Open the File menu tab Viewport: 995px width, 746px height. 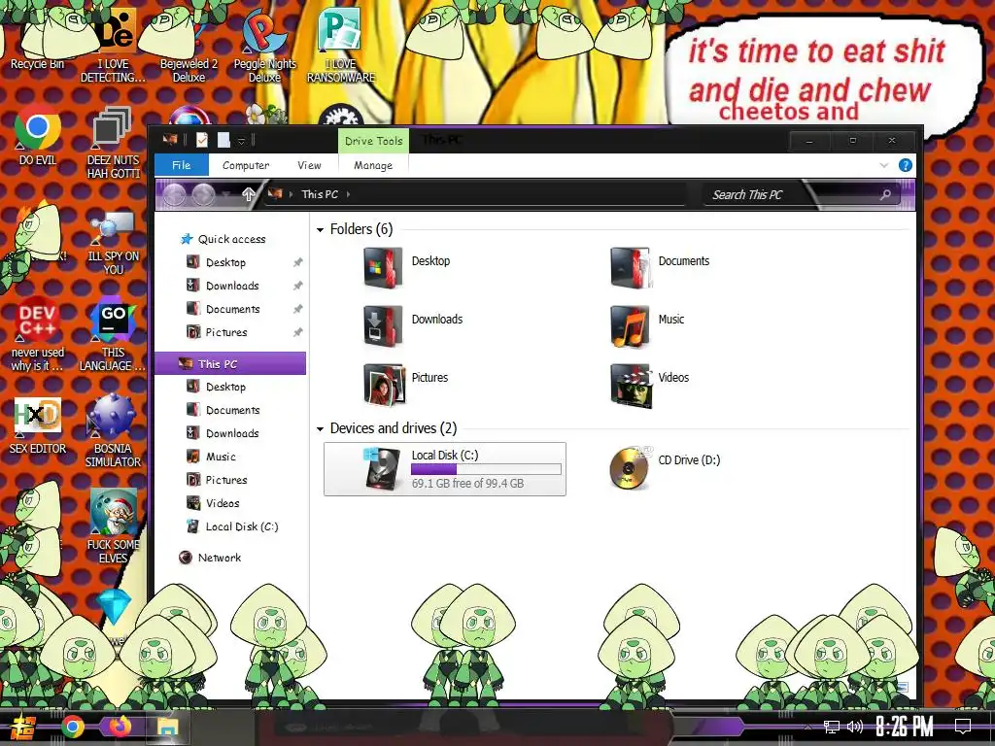click(182, 165)
